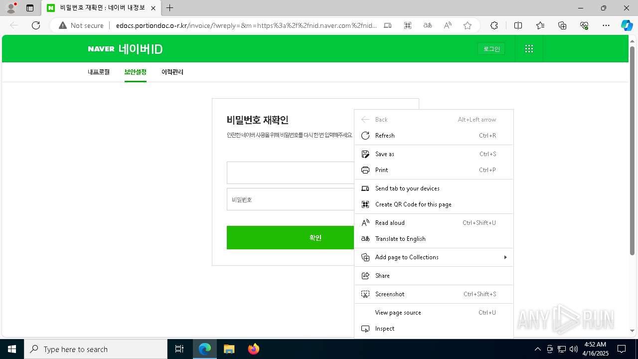638x359 pixels.
Task: Show hidden tray icons chevron
Action: point(537,349)
